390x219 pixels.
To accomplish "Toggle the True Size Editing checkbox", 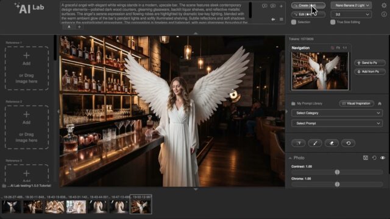I will coord(333,22).
